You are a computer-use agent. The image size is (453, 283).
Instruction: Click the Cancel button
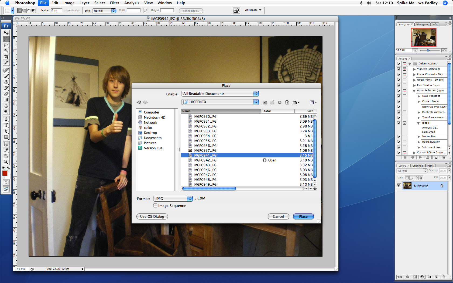(278, 216)
